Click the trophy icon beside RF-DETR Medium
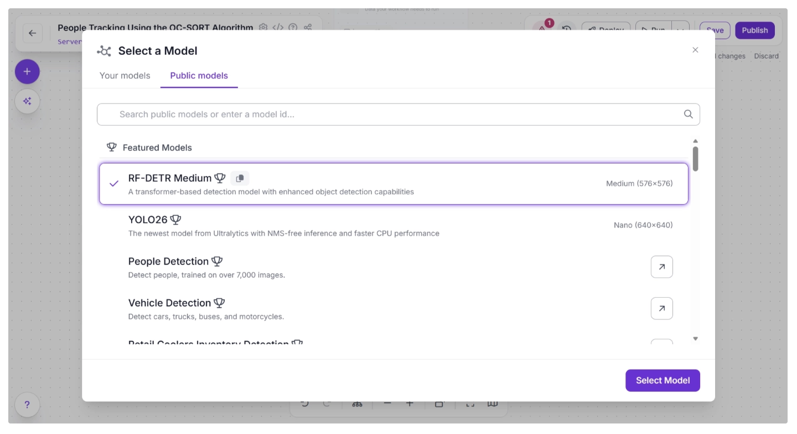Viewport: 797px width, 434px height. pyautogui.click(x=220, y=178)
